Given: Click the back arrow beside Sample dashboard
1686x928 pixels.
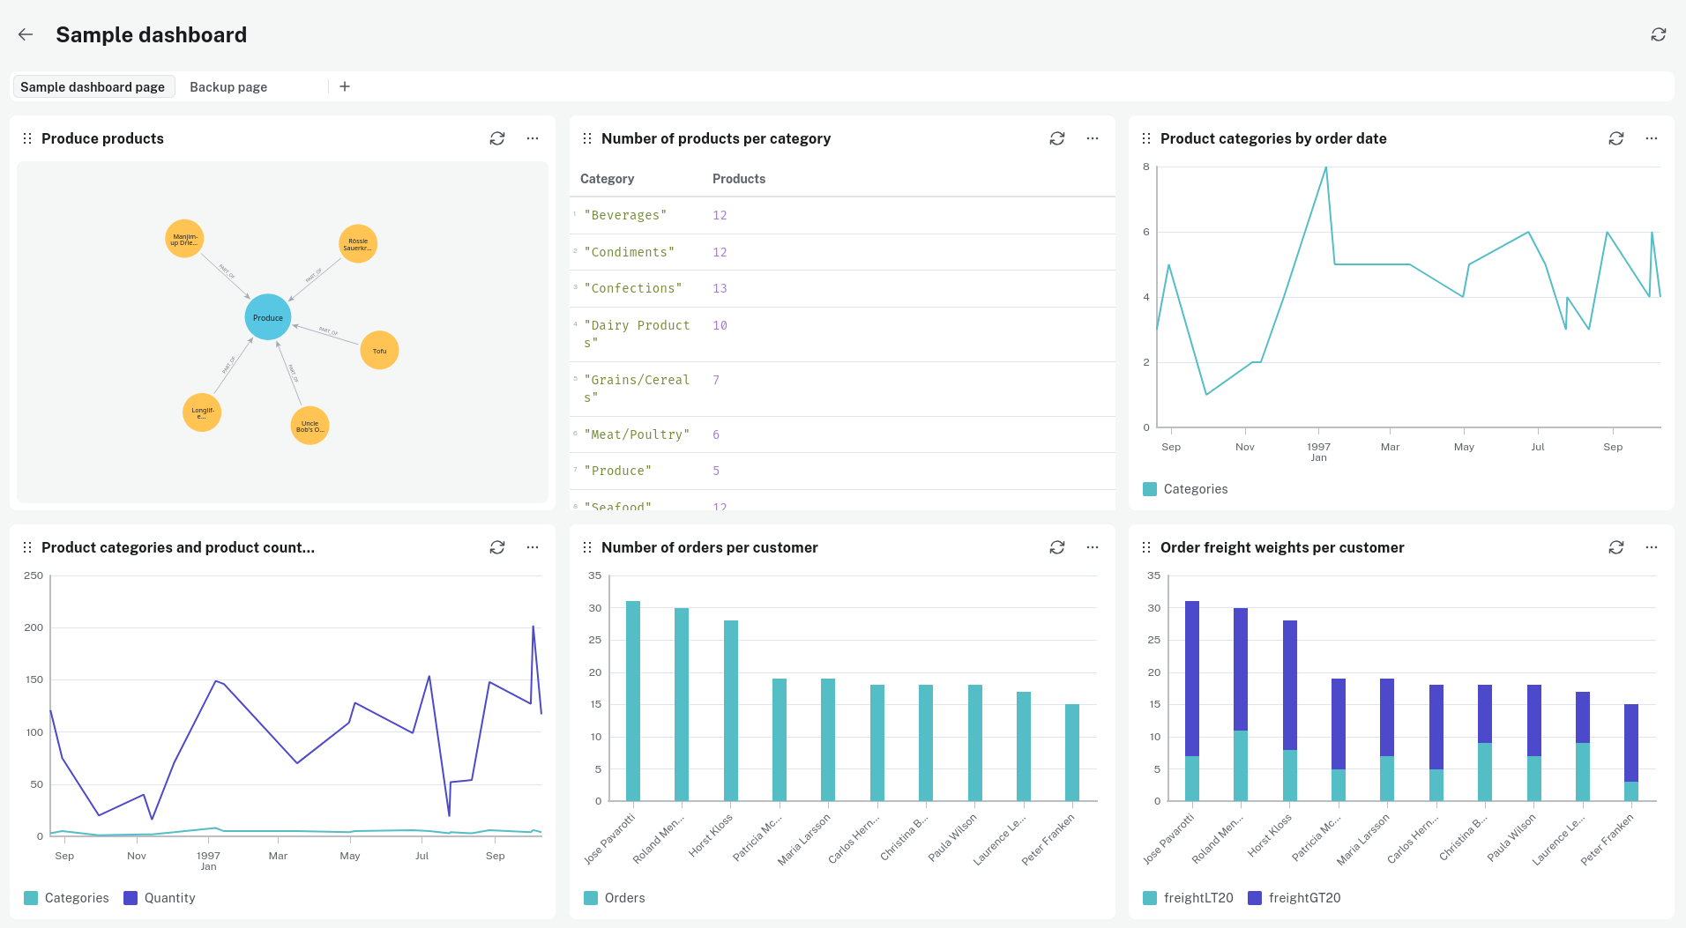Looking at the screenshot, I should coord(26,34).
